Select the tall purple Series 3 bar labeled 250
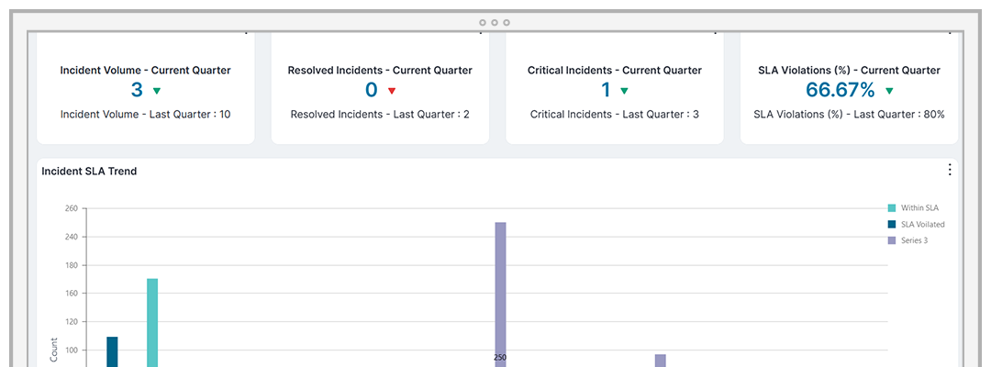991x367 pixels. 501,295
